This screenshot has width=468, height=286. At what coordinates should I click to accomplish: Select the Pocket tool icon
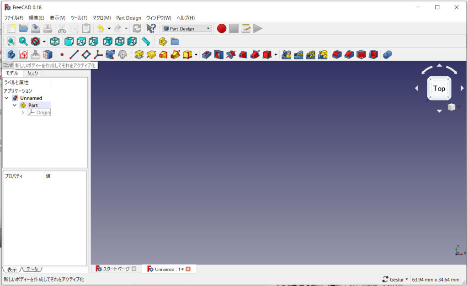click(206, 55)
